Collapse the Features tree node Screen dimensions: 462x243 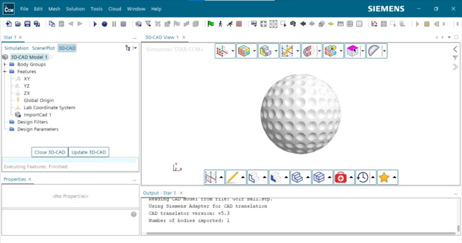[5, 72]
